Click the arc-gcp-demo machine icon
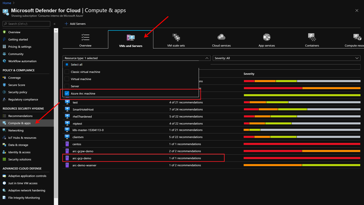 [x=67, y=158]
